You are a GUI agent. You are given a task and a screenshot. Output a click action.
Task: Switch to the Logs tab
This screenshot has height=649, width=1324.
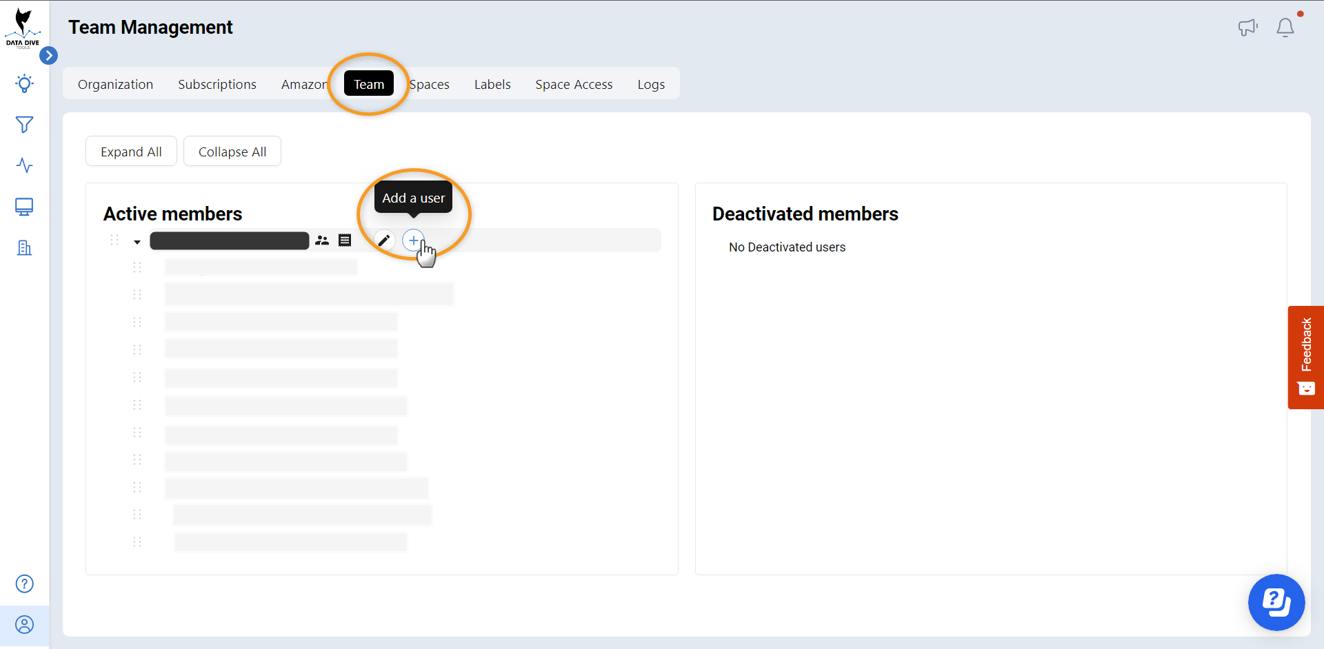coord(651,84)
